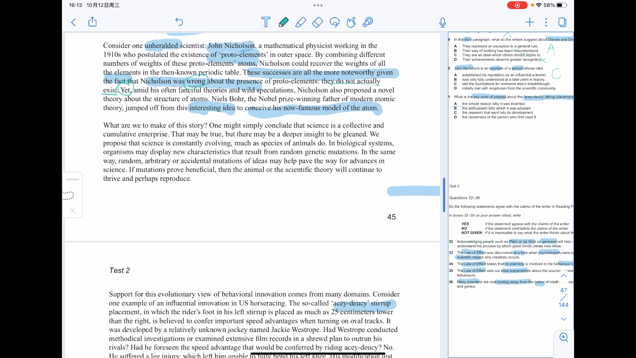Tap the 16:13 clock
This screenshot has width=636, height=358.
point(75,5)
